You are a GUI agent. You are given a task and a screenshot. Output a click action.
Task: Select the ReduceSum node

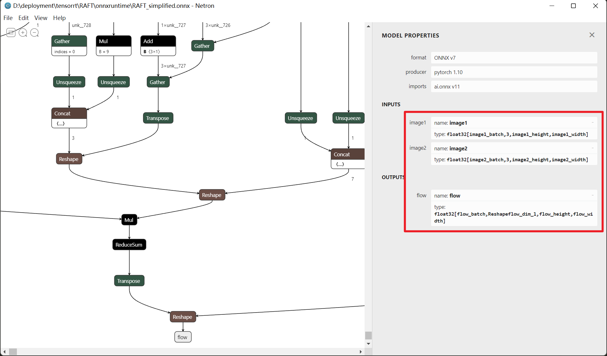[129, 245]
